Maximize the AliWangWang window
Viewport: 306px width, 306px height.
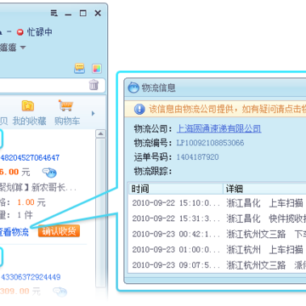pyautogui.click(x=82, y=13)
